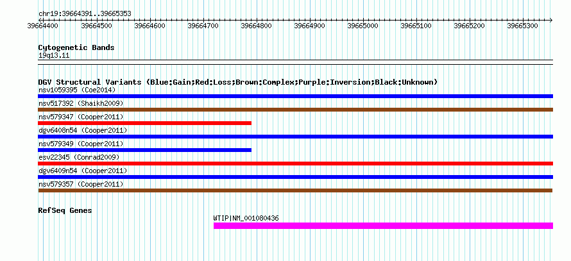Select the brown complex bar for nsv579357
The height and width of the screenshot is (261, 571).
295,190
